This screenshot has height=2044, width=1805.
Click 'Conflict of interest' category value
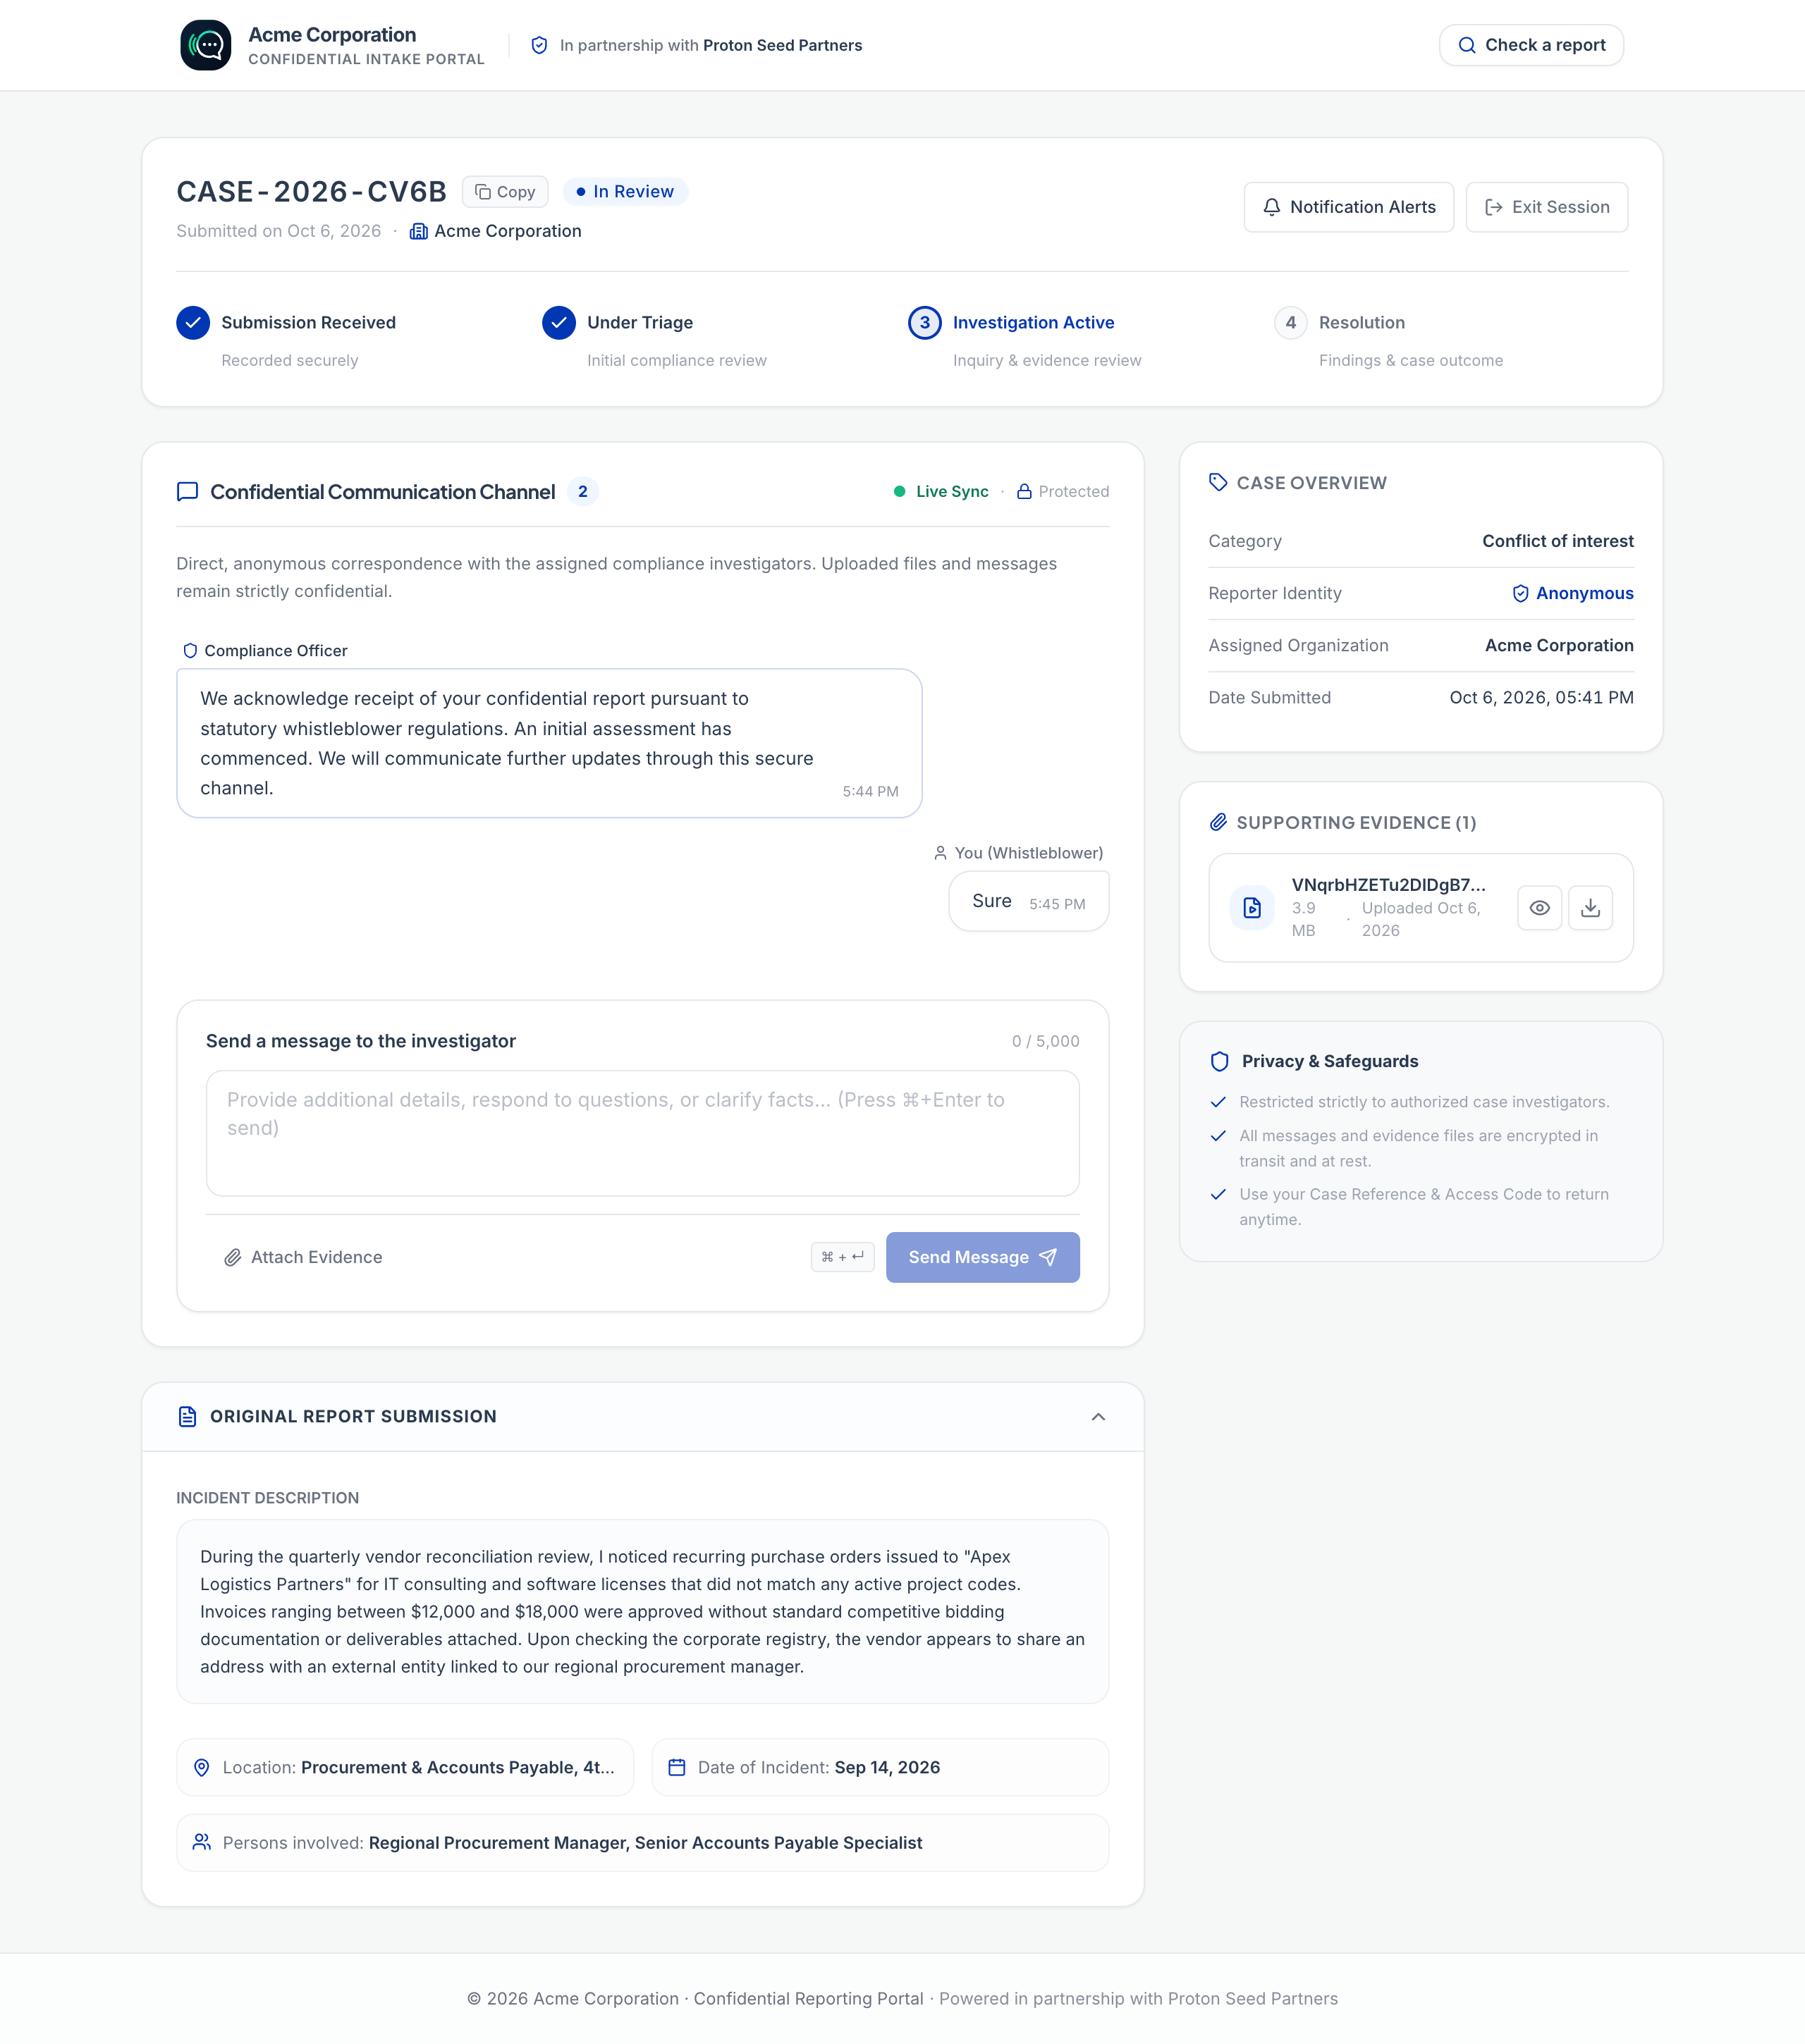[1557, 541]
